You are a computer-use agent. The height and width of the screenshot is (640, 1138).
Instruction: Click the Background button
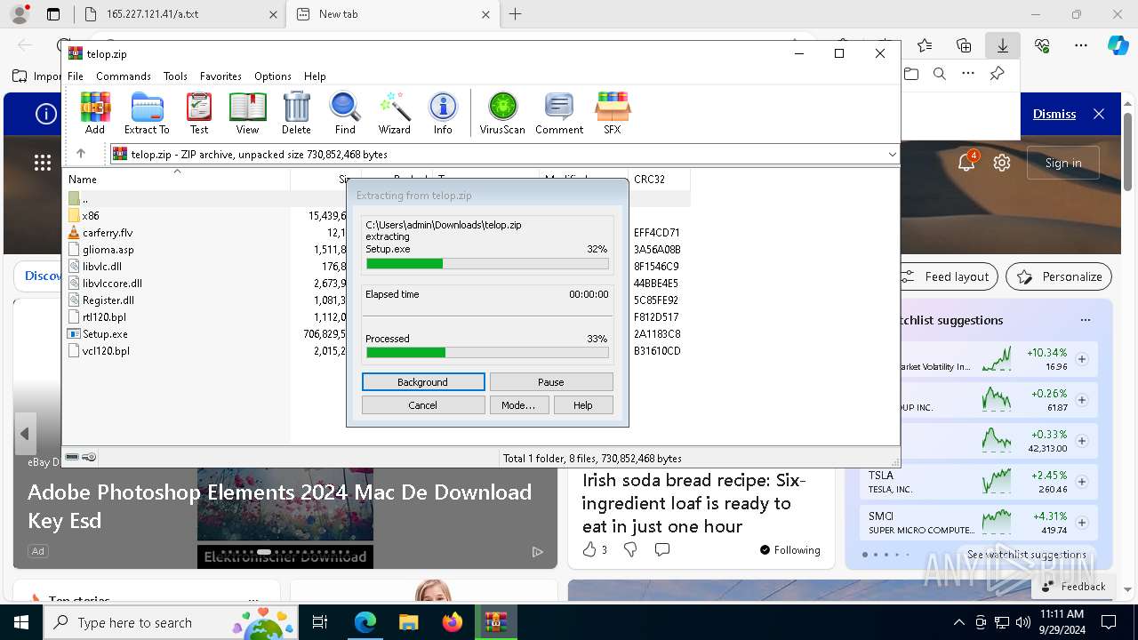pos(423,382)
